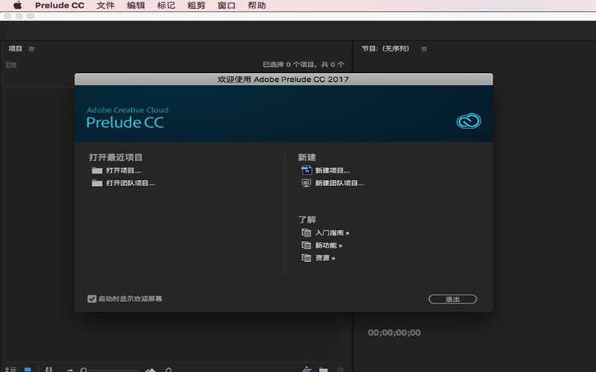Click the 已选择 0 个项目 status text
The height and width of the screenshot is (372, 596).
(304, 65)
